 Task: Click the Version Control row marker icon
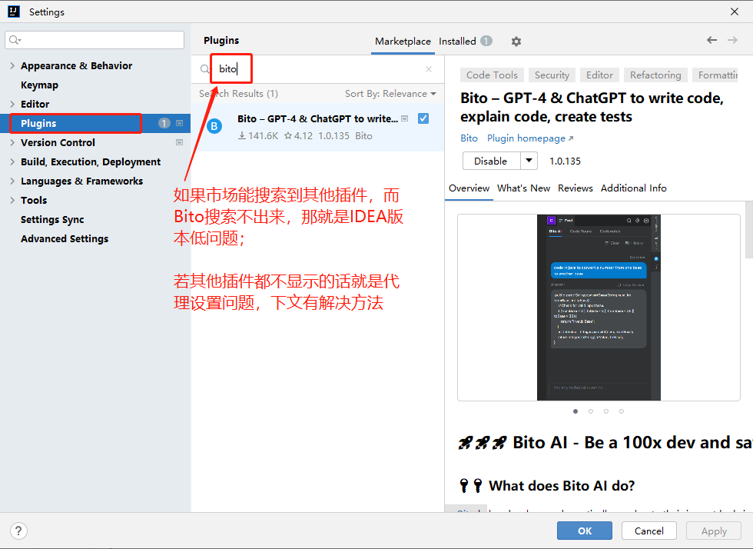tap(179, 142)
